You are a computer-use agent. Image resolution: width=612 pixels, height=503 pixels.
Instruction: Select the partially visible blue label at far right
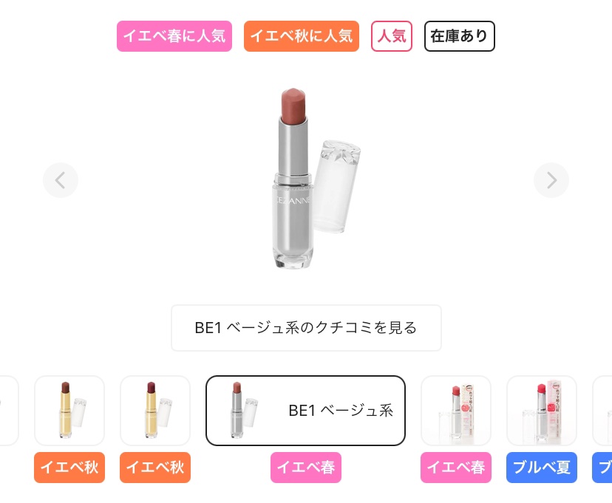point(602,468)
